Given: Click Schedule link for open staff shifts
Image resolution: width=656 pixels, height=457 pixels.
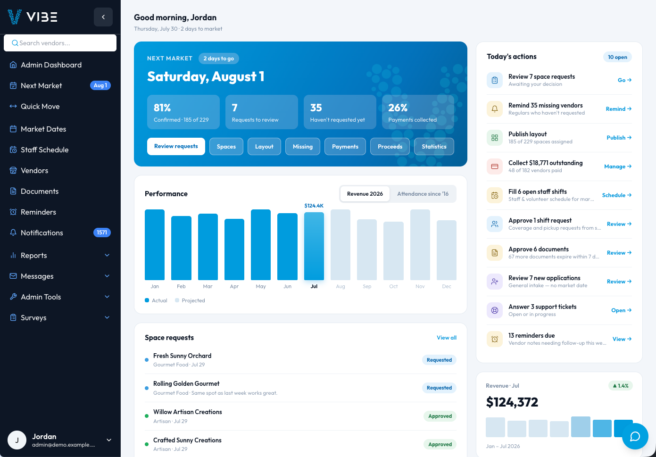Looking at the screenshot, I should [617, 195].
